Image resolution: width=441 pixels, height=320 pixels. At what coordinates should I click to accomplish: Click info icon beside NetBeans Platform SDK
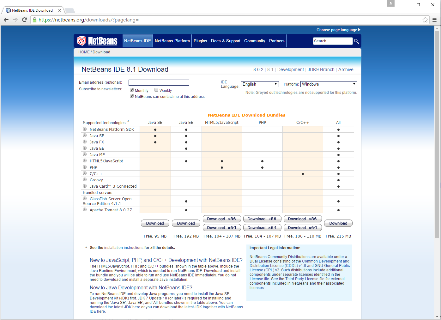[85, 129]
